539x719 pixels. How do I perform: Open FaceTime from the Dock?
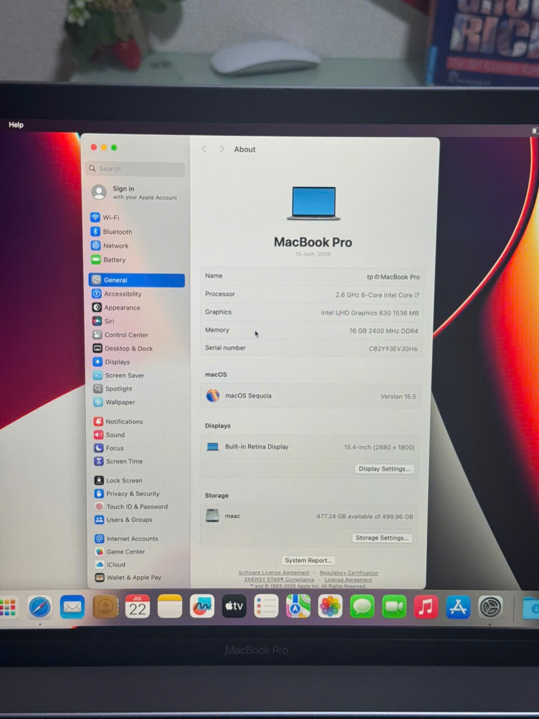coord(394,607)
